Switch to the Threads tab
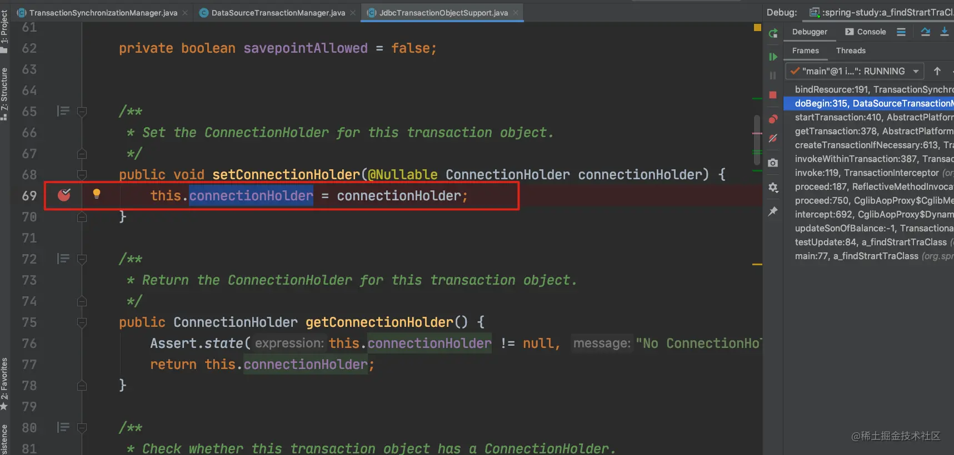 tap(851, 50)
